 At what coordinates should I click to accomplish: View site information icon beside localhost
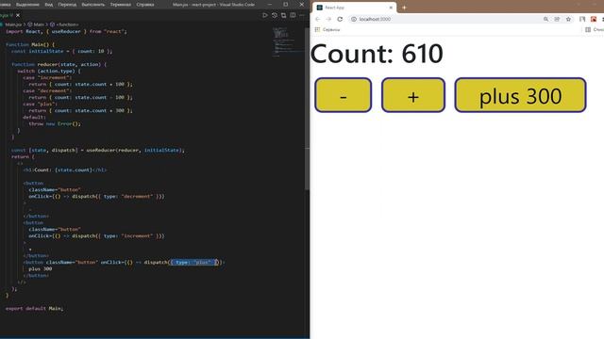click(354, 19)
